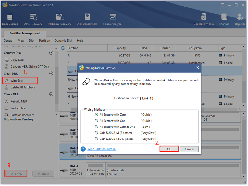Select the Disk 3 drive icon in disk map
Viewport: 248px width, 186px height.
click(64, 152)
